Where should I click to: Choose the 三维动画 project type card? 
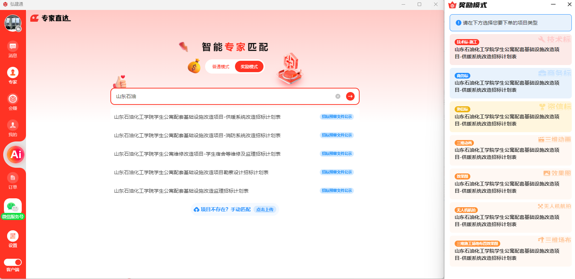(511, 150)
